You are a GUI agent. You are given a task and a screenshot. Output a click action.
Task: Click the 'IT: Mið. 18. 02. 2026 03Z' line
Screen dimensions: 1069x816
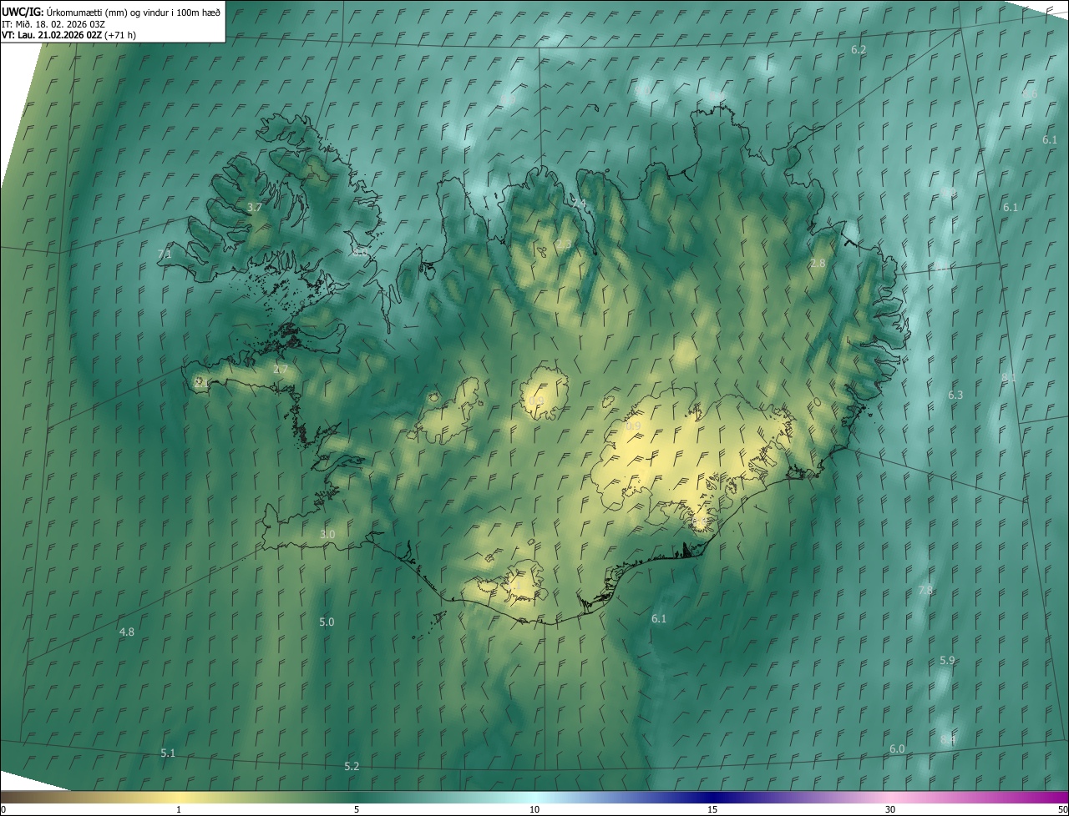click(53, 23)
